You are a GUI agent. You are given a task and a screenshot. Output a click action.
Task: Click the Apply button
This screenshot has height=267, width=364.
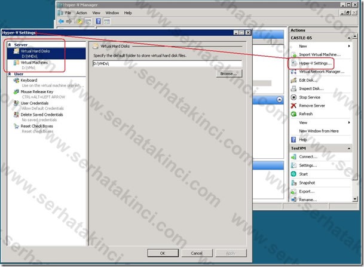[231, 253]
